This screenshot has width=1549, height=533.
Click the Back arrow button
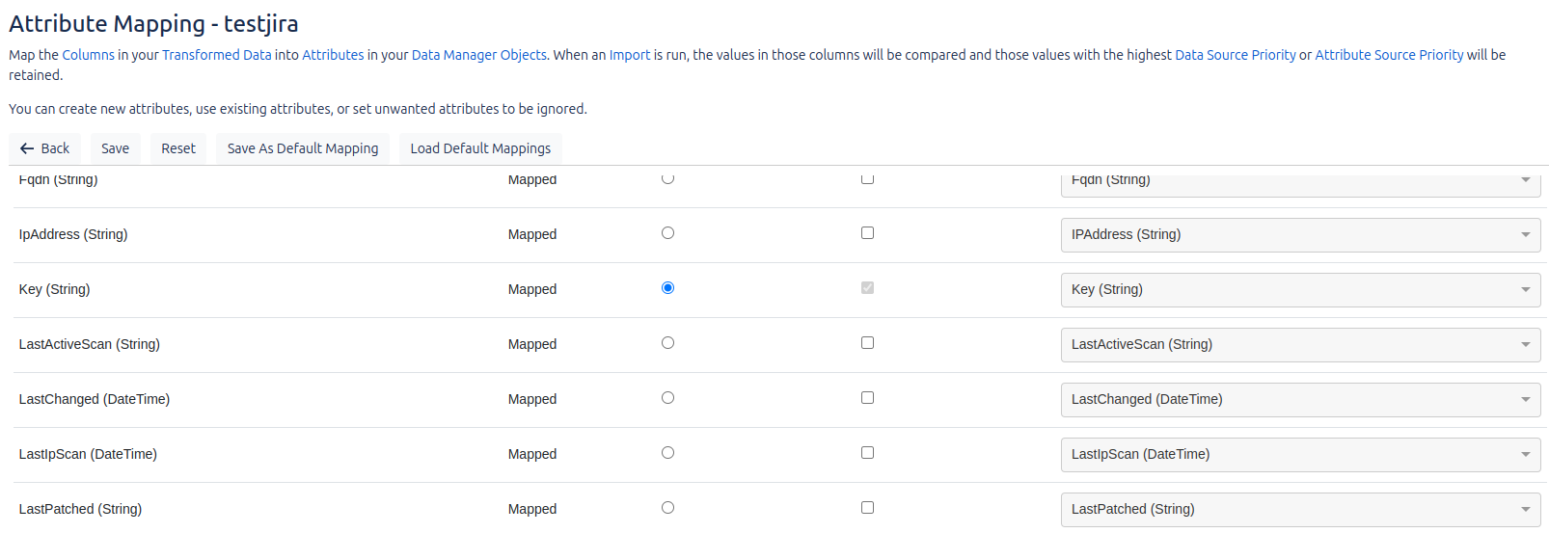[x=45, y=148]
